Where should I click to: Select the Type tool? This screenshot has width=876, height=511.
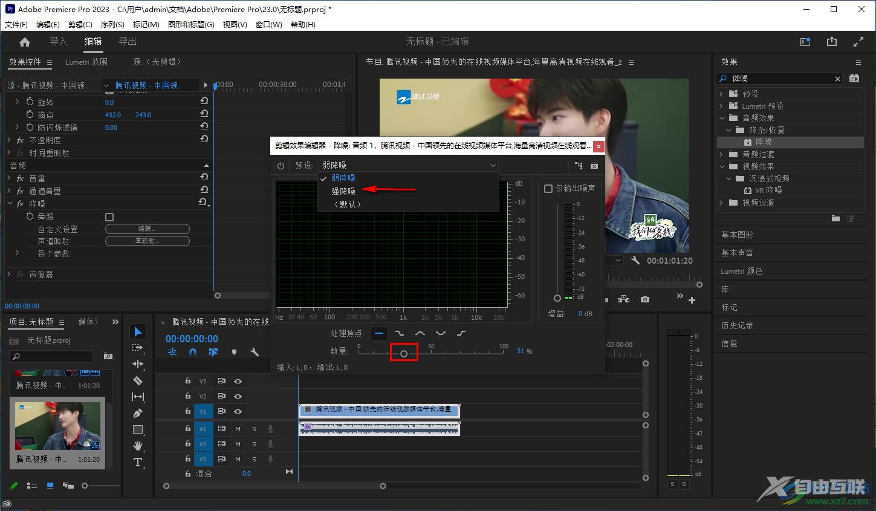click(138, 463)
